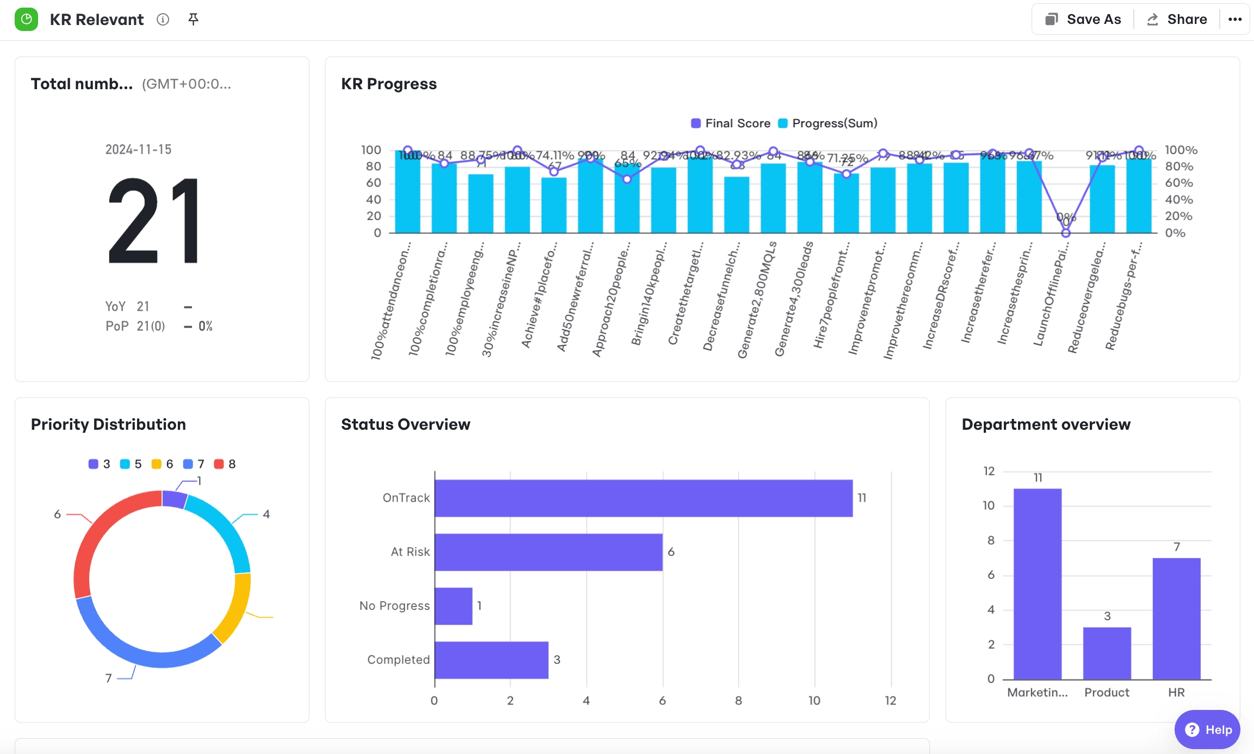Screen dimensions: 1254x754
Task: Click the Priority Distribution title
Action: click(108, 424)
